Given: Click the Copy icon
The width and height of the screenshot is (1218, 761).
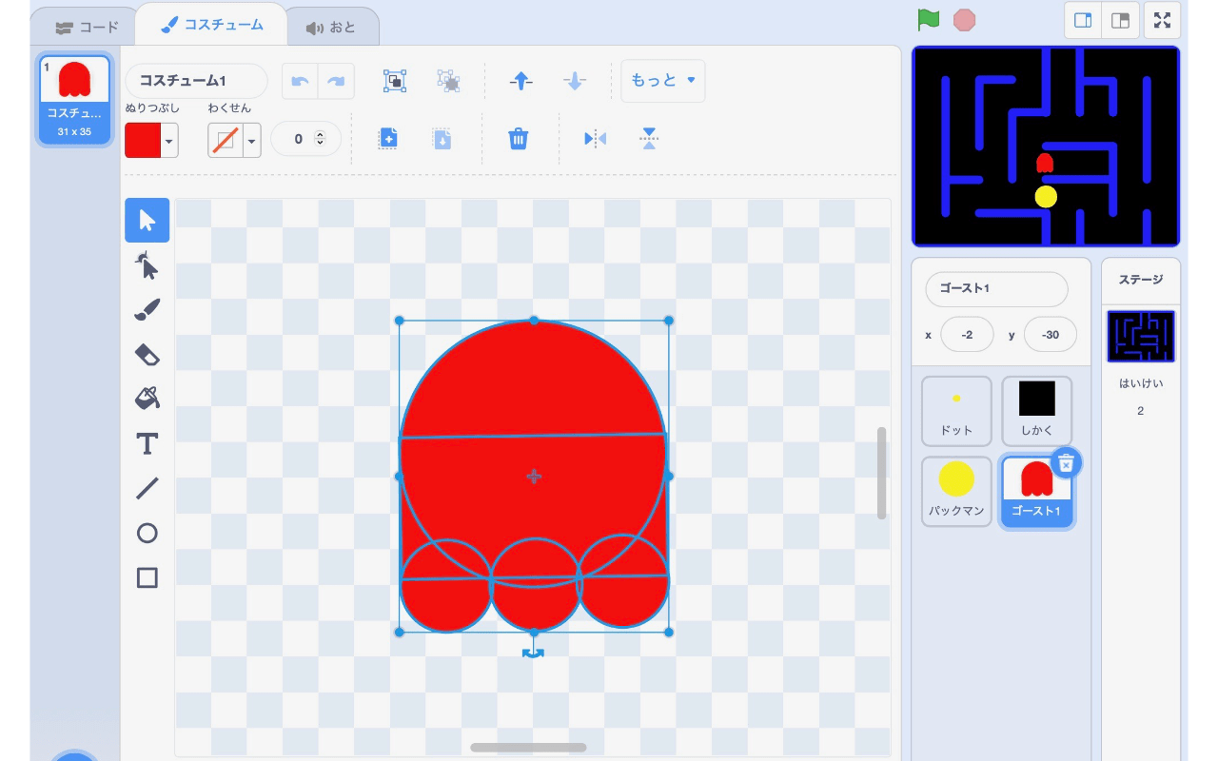Looking at the screenshot, I should 388,139.
